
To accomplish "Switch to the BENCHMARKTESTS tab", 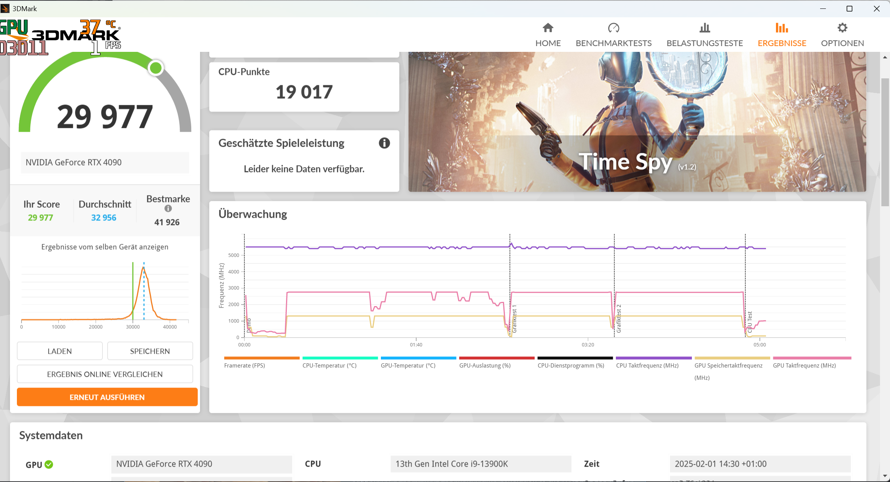I will [x=614, y=43].
